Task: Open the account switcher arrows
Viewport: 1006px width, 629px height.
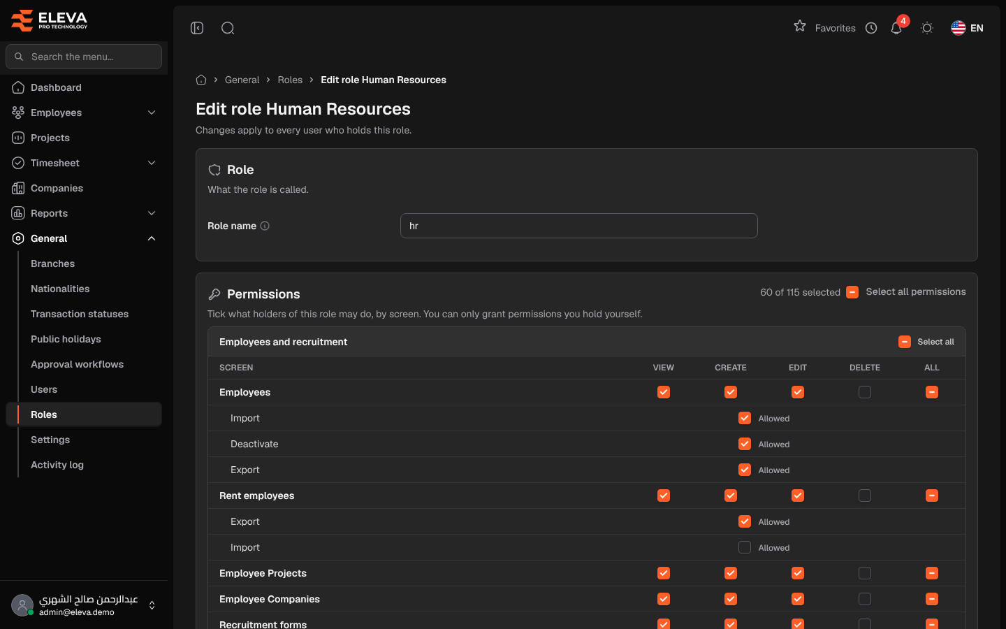Action: pyautogui.click(x=152, y=605)
